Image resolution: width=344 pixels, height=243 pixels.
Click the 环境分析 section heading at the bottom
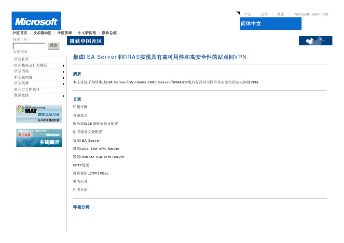(81, 207)
